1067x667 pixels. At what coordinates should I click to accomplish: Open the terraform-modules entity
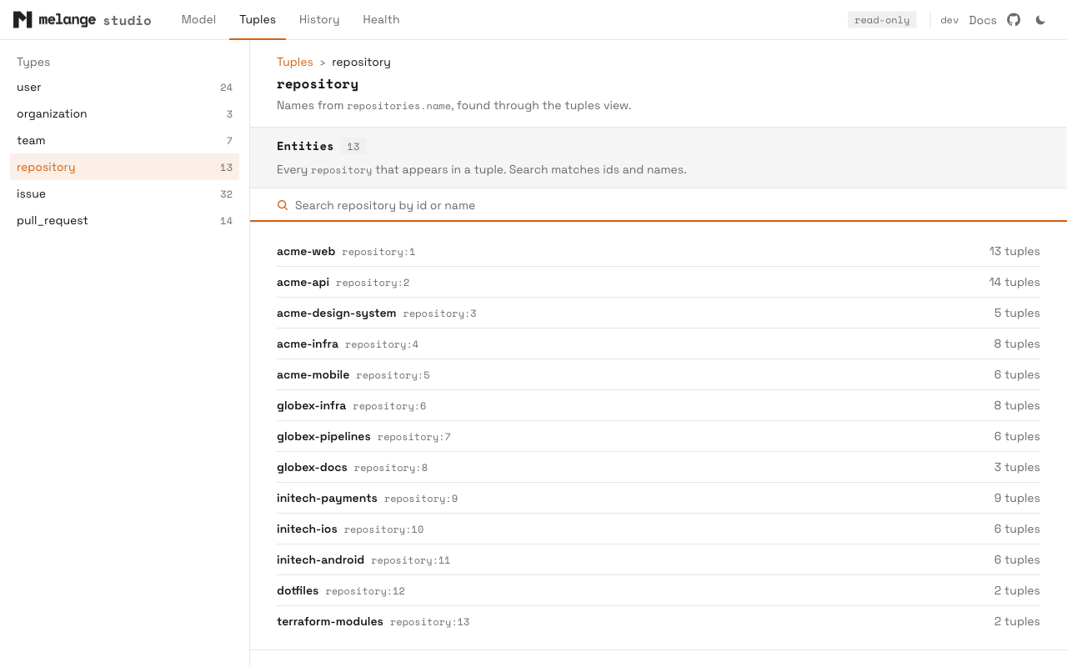pos(659,621)
